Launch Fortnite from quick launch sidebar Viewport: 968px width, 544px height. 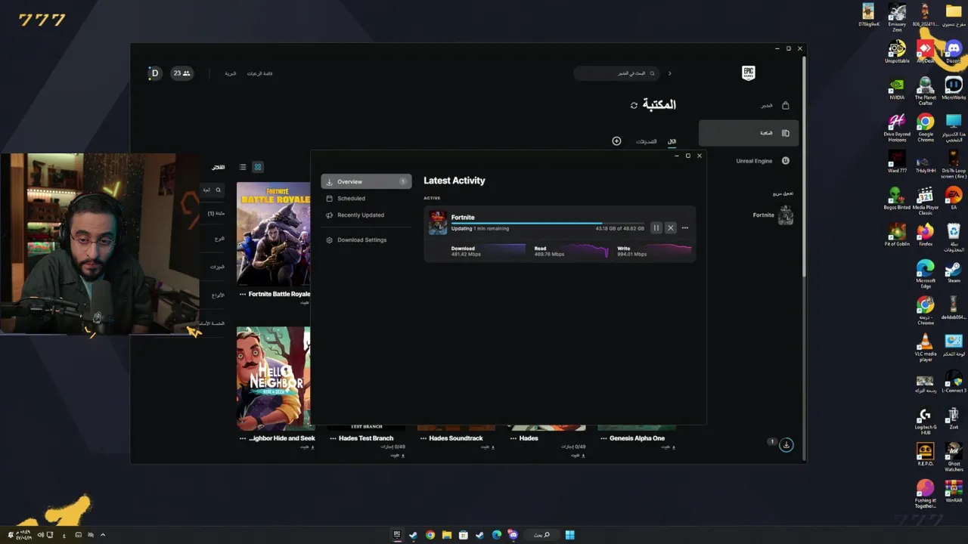771,215
